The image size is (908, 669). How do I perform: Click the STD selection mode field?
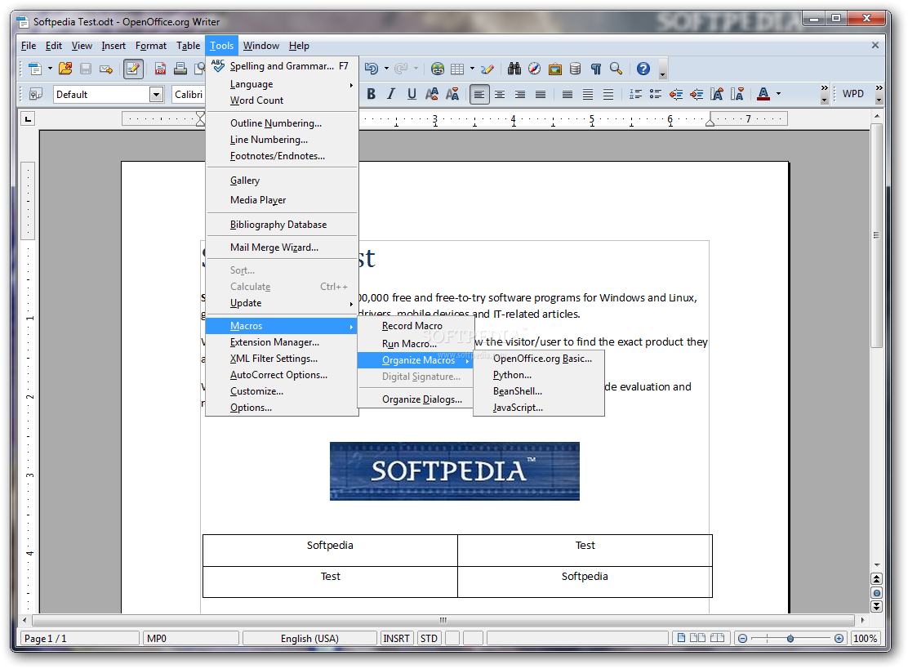tap(430, 638)
